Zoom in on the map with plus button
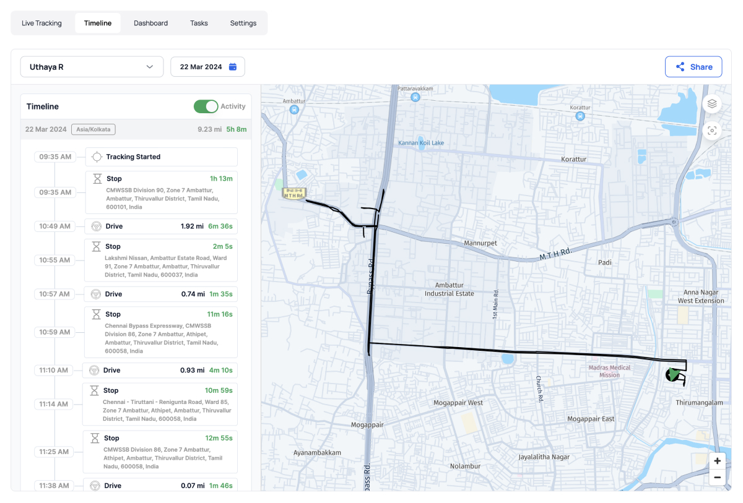Viewport: 743px width, 503px height. click(x=717, y=461)
